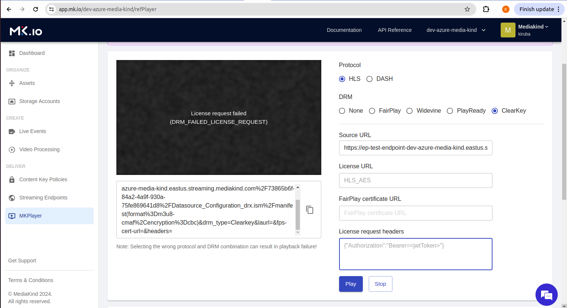
Task: Set DRM to None
Action: [x=342, y=111]
